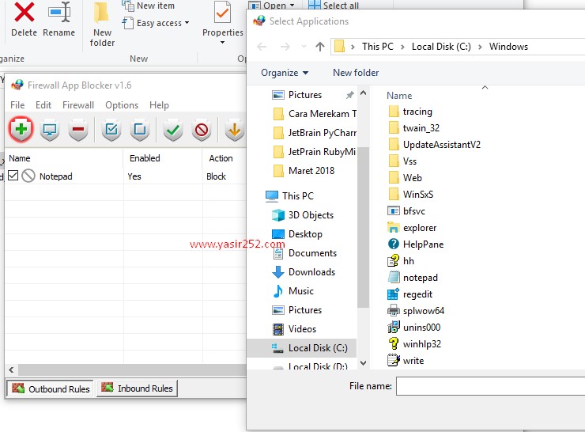The width and height of the screenshot is (585, 432).
Task: Click the orange down arrow shield icon
Action: tap(234, 130)
